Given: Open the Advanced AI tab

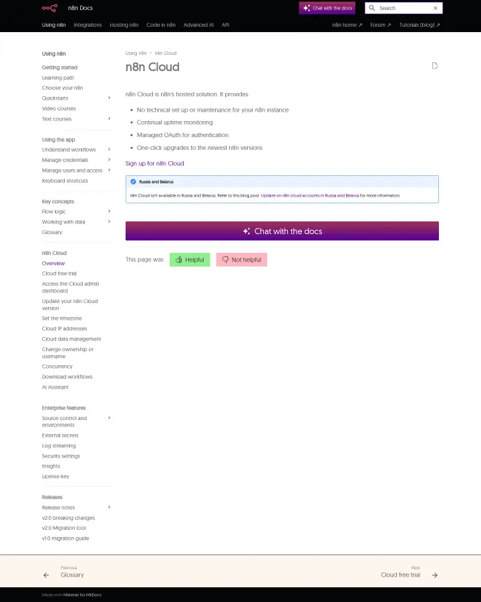Looking at the screenshot, I should pos(198,25).
